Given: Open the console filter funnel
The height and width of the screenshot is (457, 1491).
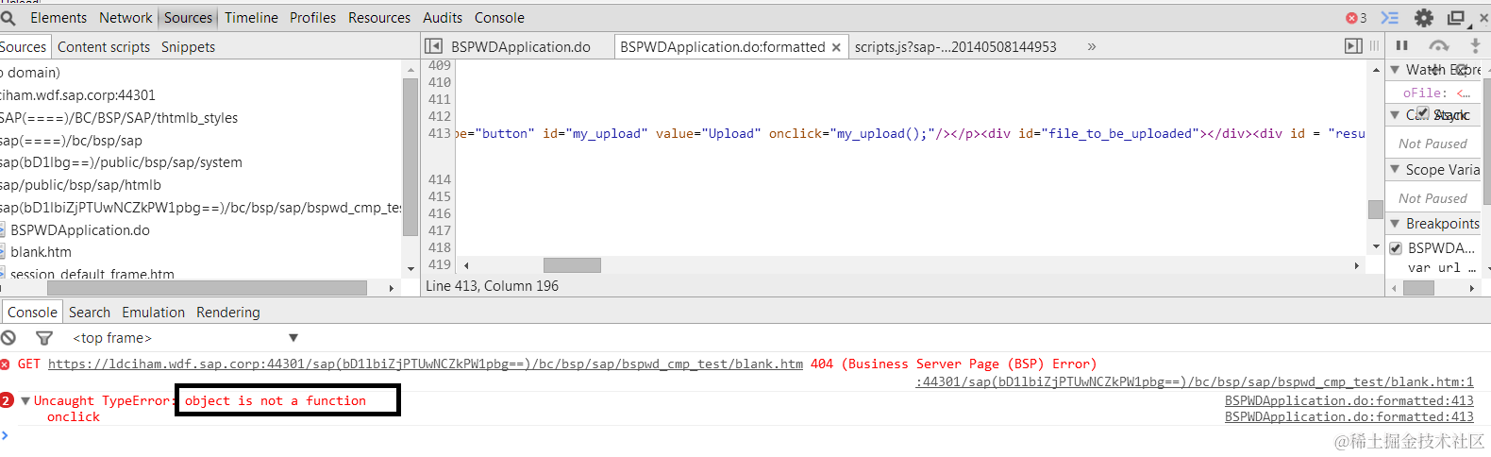Looking at the screenshot, I should [x=43, y=337].
